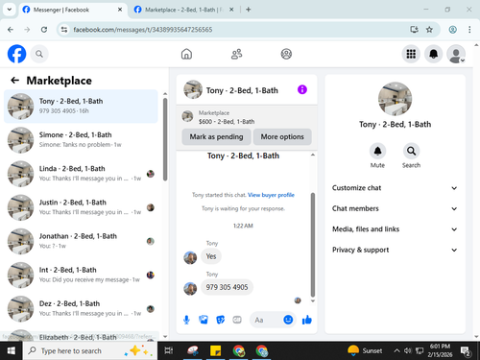Screen dimensions: 480x360
Task: Bookmark this page with the star icon
Action: pyautogui.click(x=429, y=30)
